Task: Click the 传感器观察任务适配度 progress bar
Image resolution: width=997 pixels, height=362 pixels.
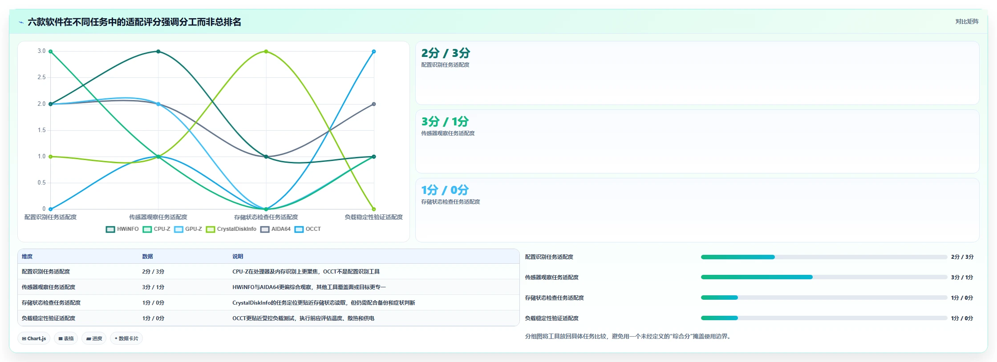Action: point(824,277)
